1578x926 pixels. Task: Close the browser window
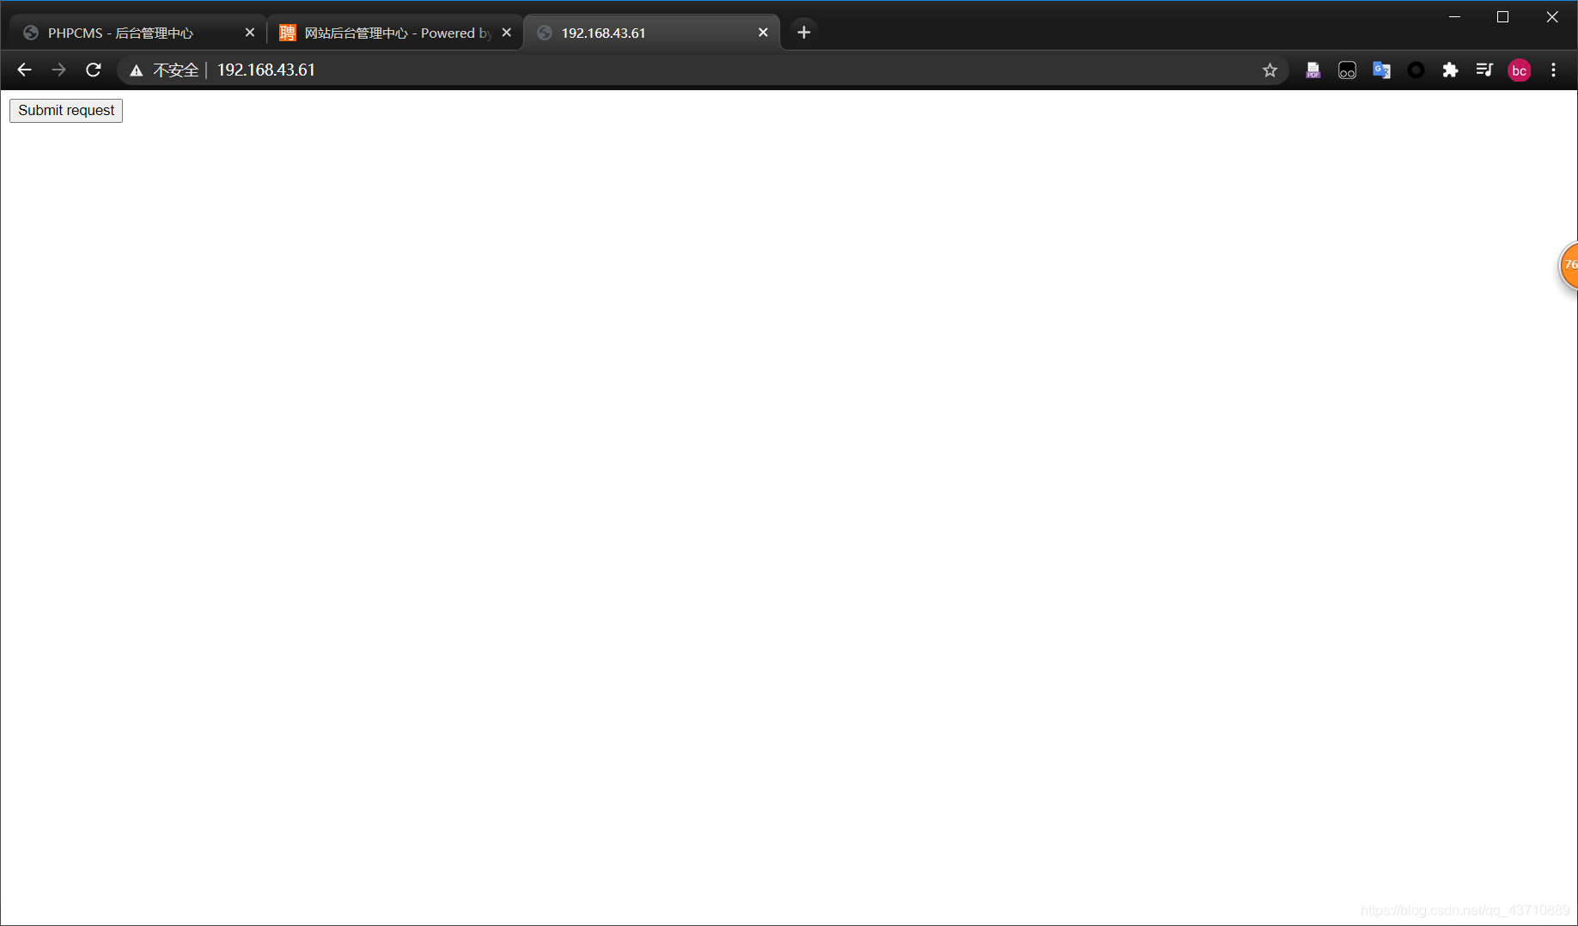coord(1552,16)
